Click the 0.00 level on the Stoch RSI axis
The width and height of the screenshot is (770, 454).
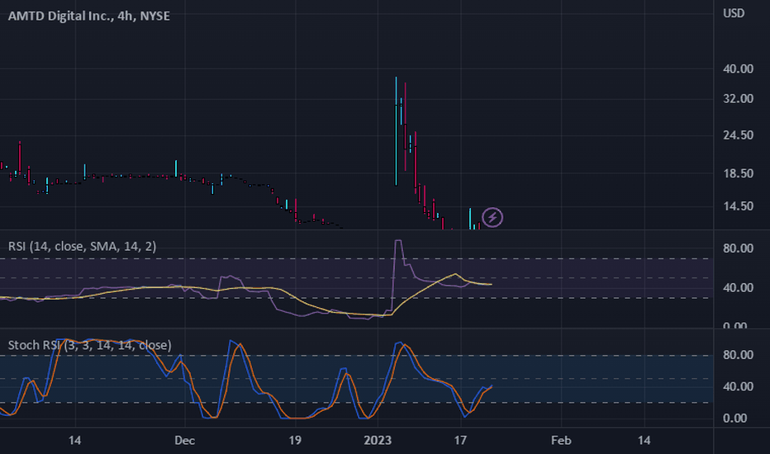[735, 419]
